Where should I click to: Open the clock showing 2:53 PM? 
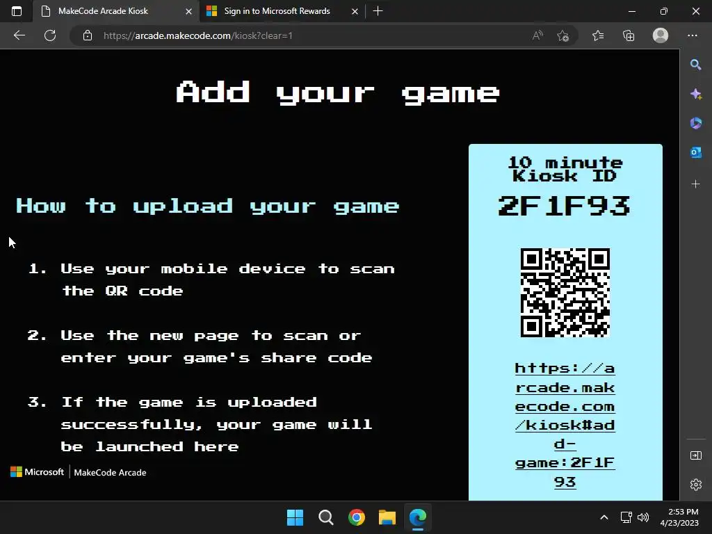pyautogui.click(x=679, y=517)
